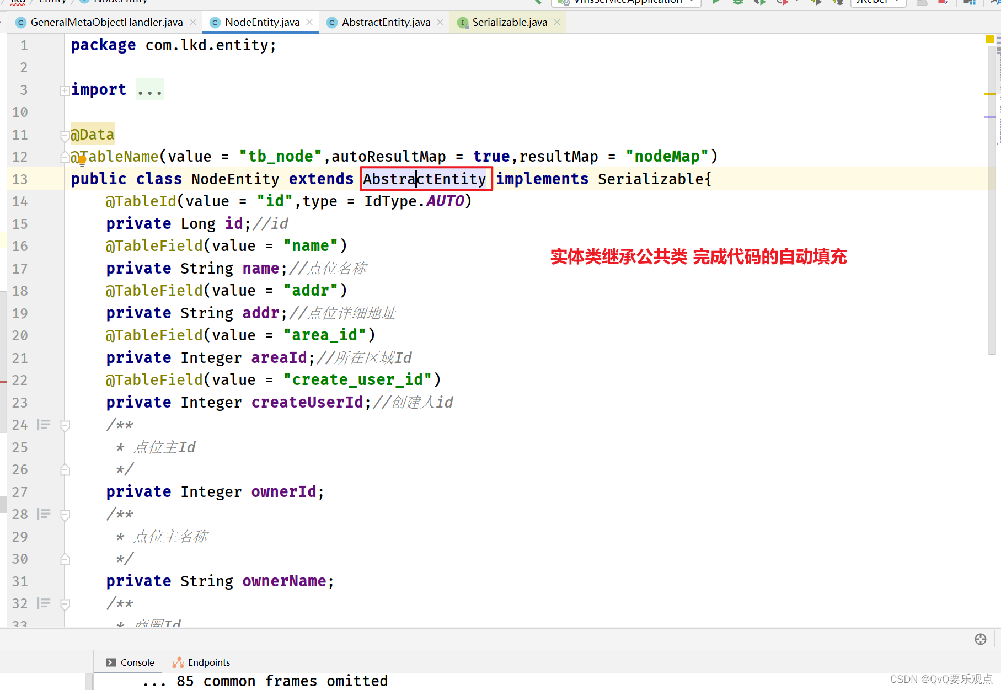Click the "create_user_id" string literal
The image size is (1001, 690).
(357, 380)
